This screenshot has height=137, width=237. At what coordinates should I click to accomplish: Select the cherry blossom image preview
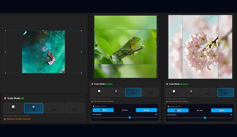200,47
